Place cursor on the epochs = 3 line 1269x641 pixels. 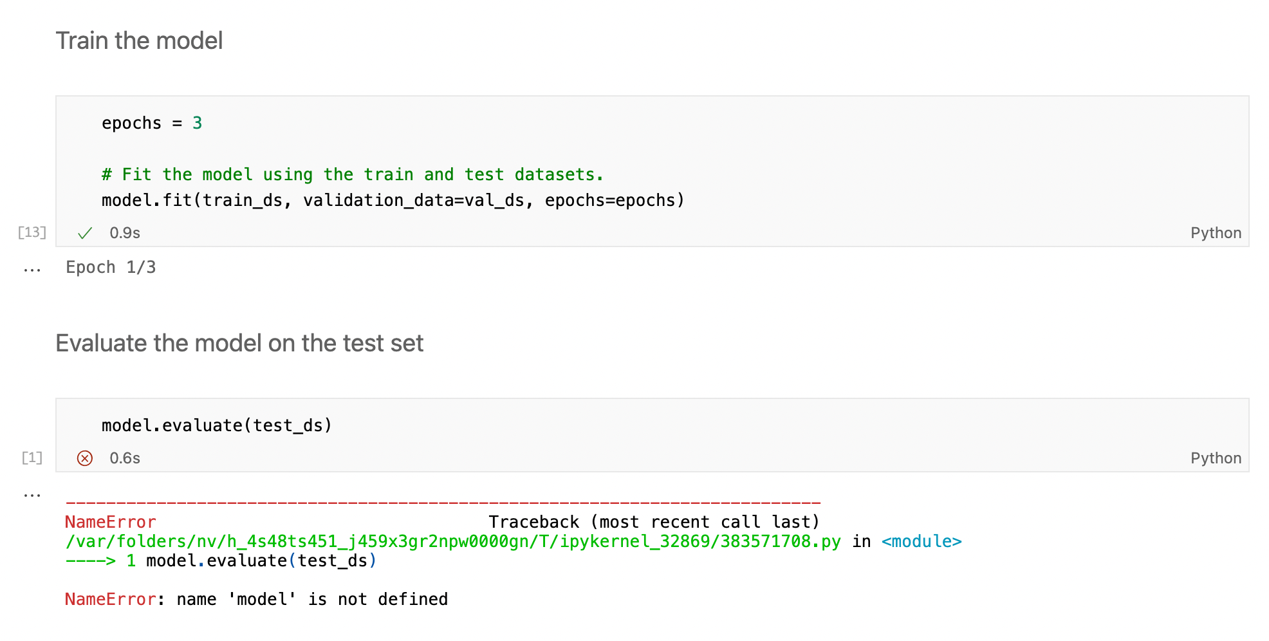pyautogui.click(x=152, y=123)
